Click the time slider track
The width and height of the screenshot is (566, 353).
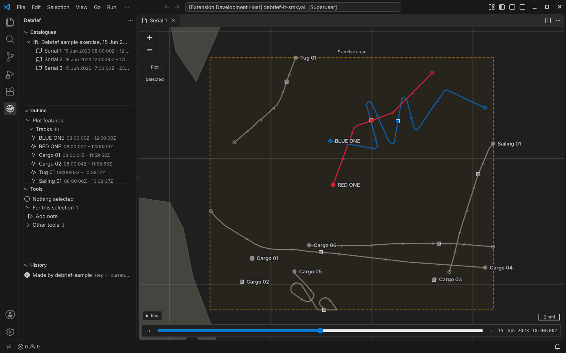click(x=320, y=331)
